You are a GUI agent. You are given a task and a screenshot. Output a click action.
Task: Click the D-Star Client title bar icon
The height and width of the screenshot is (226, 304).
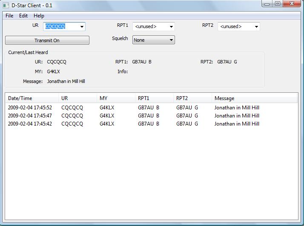tap(6, 6)
